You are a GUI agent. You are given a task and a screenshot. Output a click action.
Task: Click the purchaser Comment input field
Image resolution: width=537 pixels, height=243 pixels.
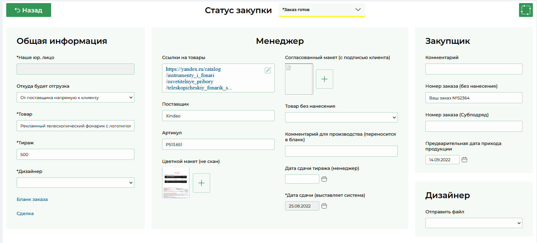coord(474,69)
